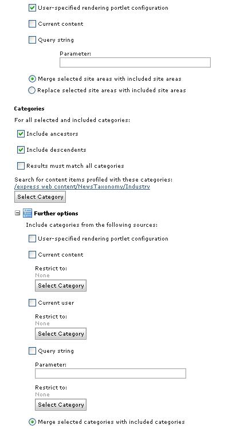Viewport: 228px width, 429px height.
Task: Uncheck Include descendents
Action: (21, 150)
